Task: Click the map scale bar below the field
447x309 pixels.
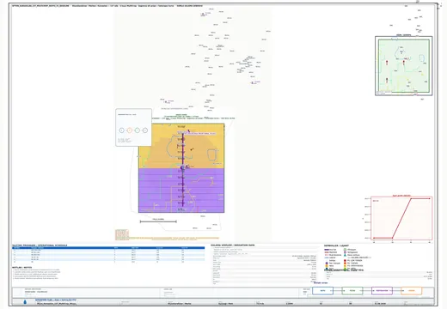Action: tap(158, 221)
